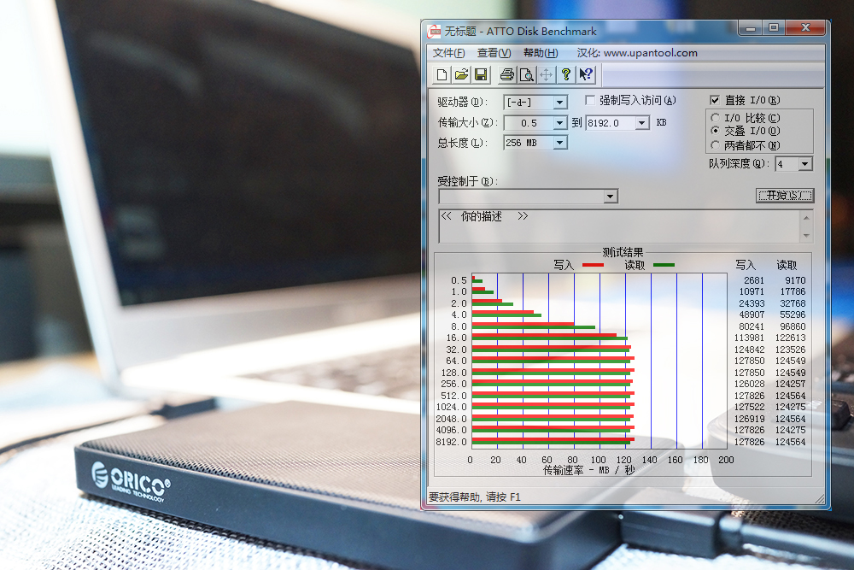Click the 8192.0 row label in chart
Screen dimensions: 854x570
coord(451,442)
